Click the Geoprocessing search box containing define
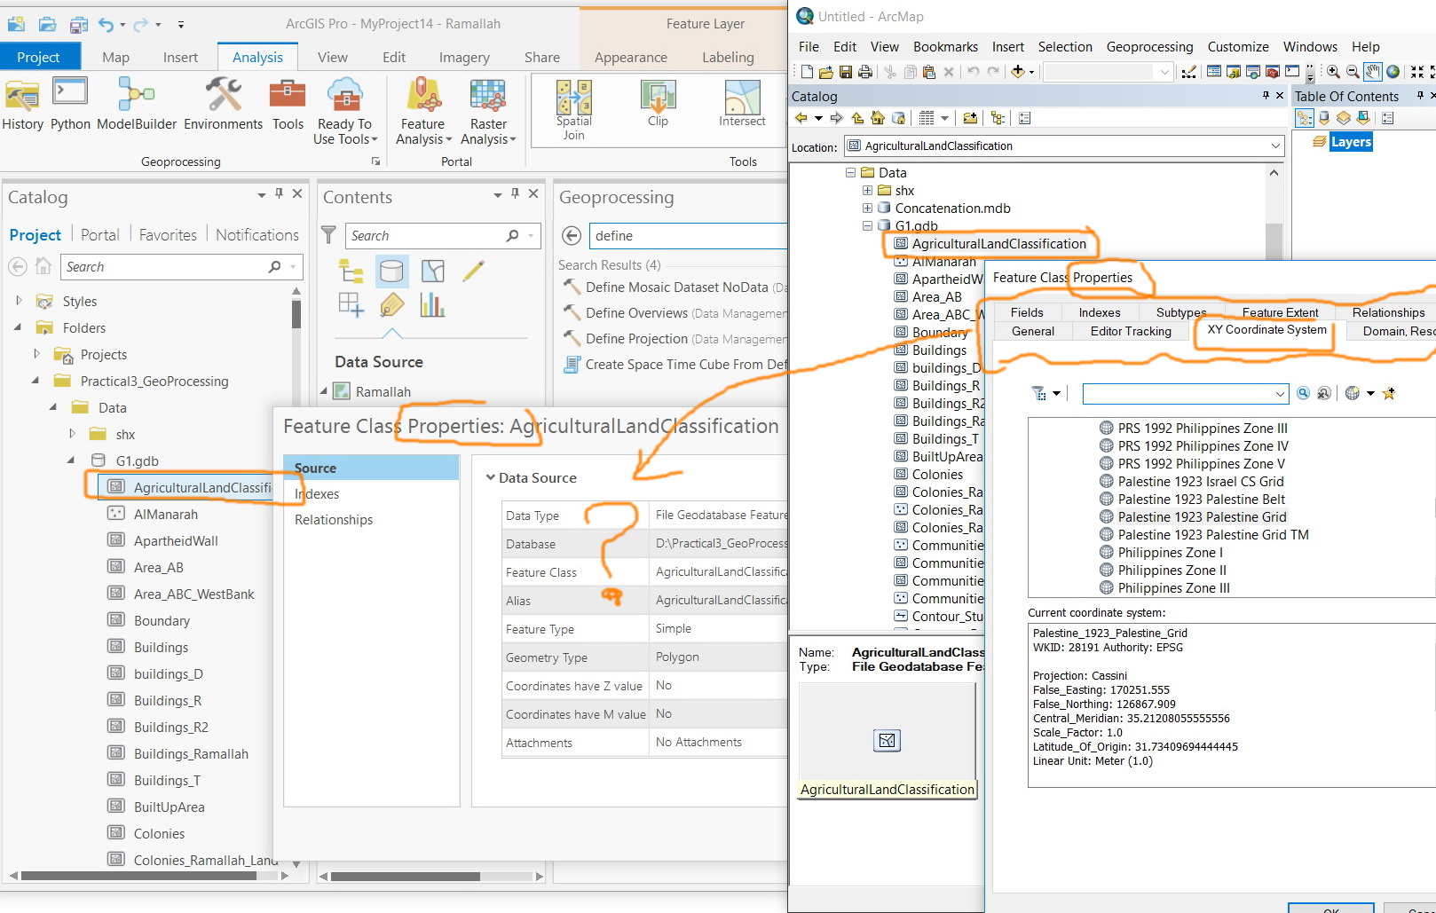This screenshot has width=1436, height=913. [x=687, y=235]
